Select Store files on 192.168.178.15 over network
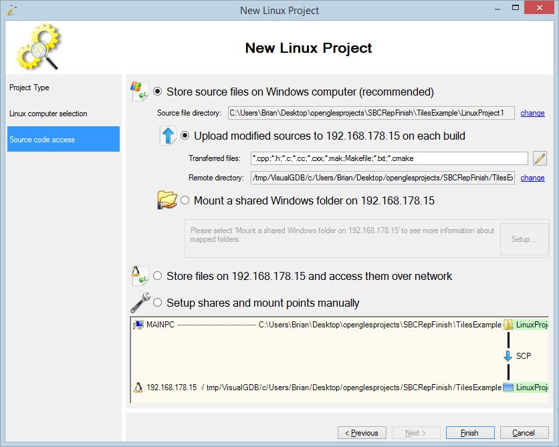The image size is (559, 447). (157, 276)
